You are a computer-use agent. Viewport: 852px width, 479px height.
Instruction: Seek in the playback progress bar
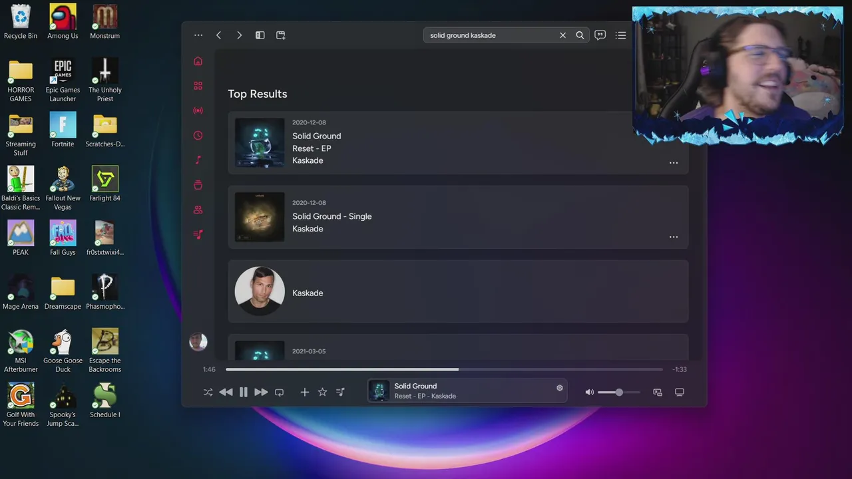point(444,369)
